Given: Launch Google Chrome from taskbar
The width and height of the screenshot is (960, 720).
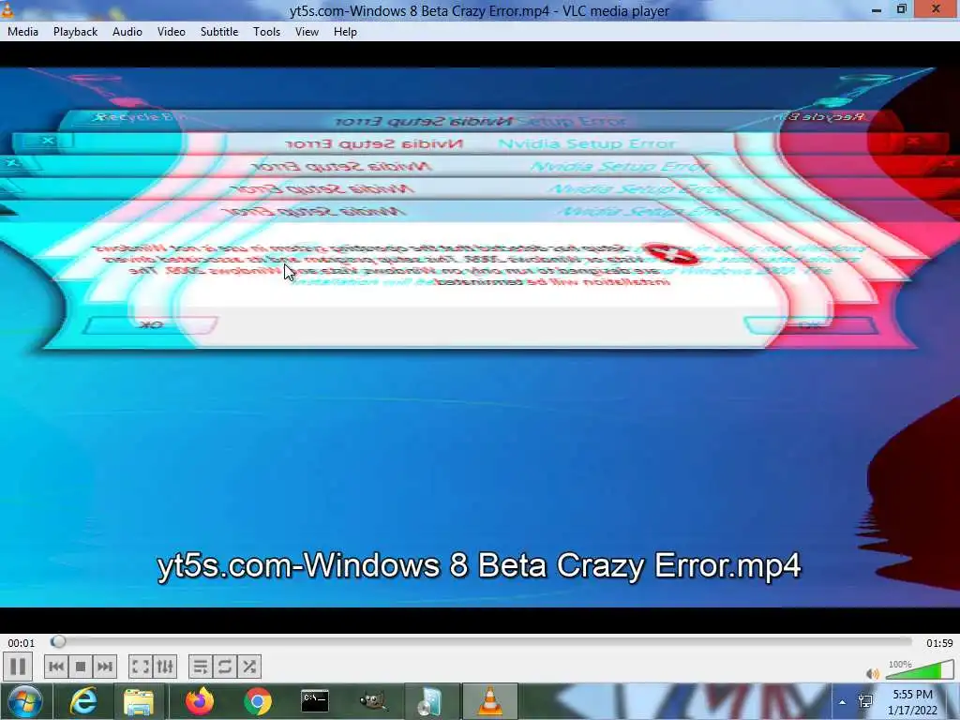Looking at the screenshot, I should point(258,701).
